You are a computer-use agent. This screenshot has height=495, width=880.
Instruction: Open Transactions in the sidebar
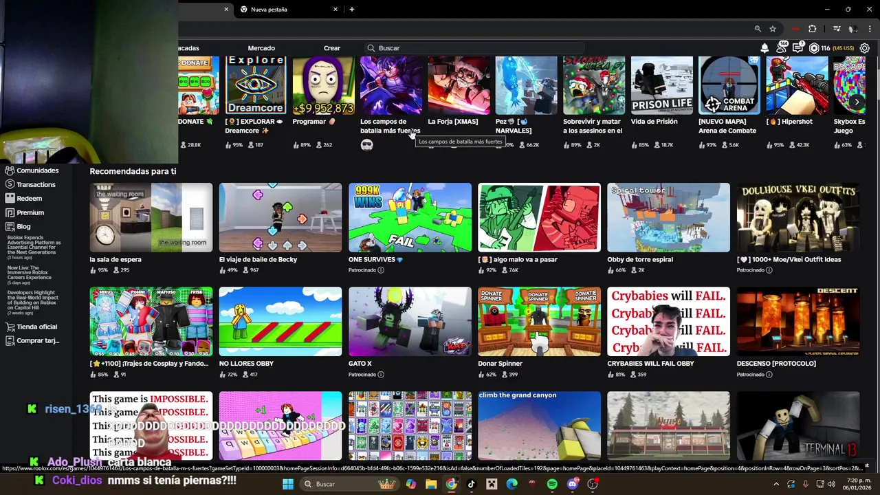coord(30,184)
